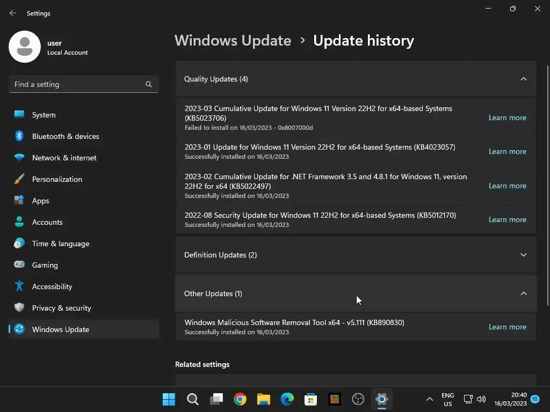Open Microsoft Store from the taskbar

[311, 399]
